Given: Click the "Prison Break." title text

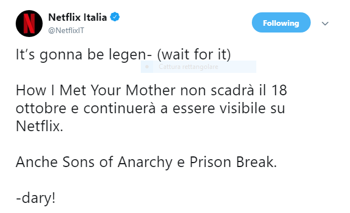Looking at the screenshot, I should 233,162.
